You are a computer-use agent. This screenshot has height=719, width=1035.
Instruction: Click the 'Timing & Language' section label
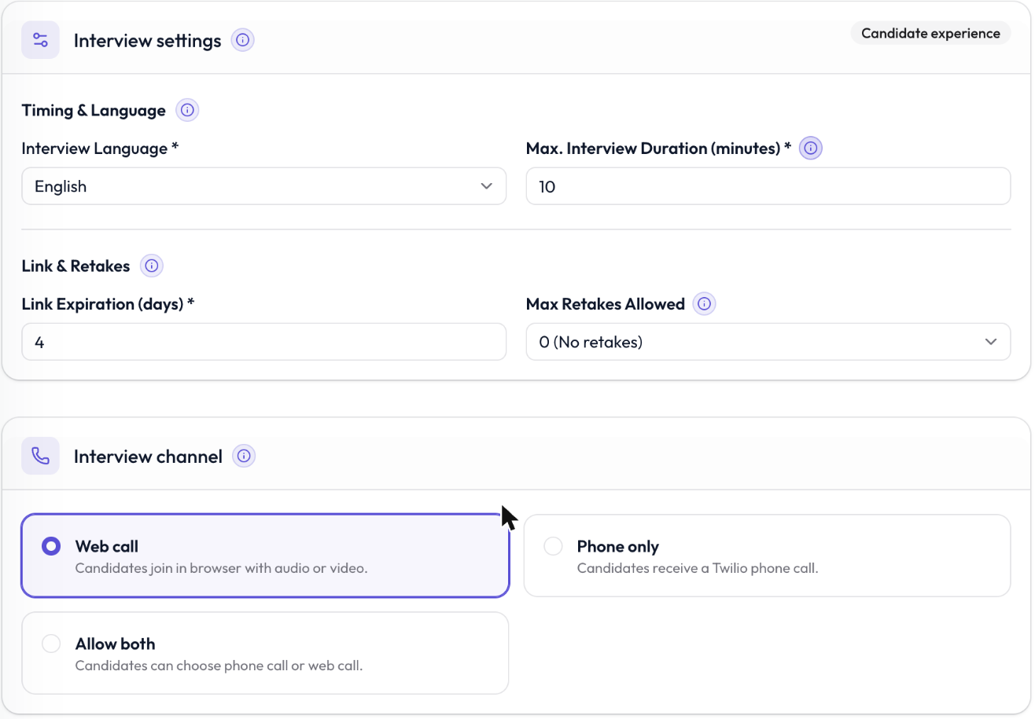[94, 111]
